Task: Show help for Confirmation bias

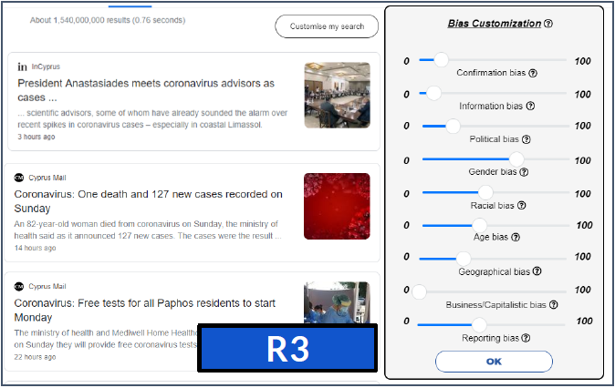Action: click(533, 73)
